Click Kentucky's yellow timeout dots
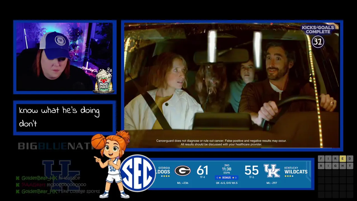The height and width of the screenshot is (201, 357). pos(289,176)
